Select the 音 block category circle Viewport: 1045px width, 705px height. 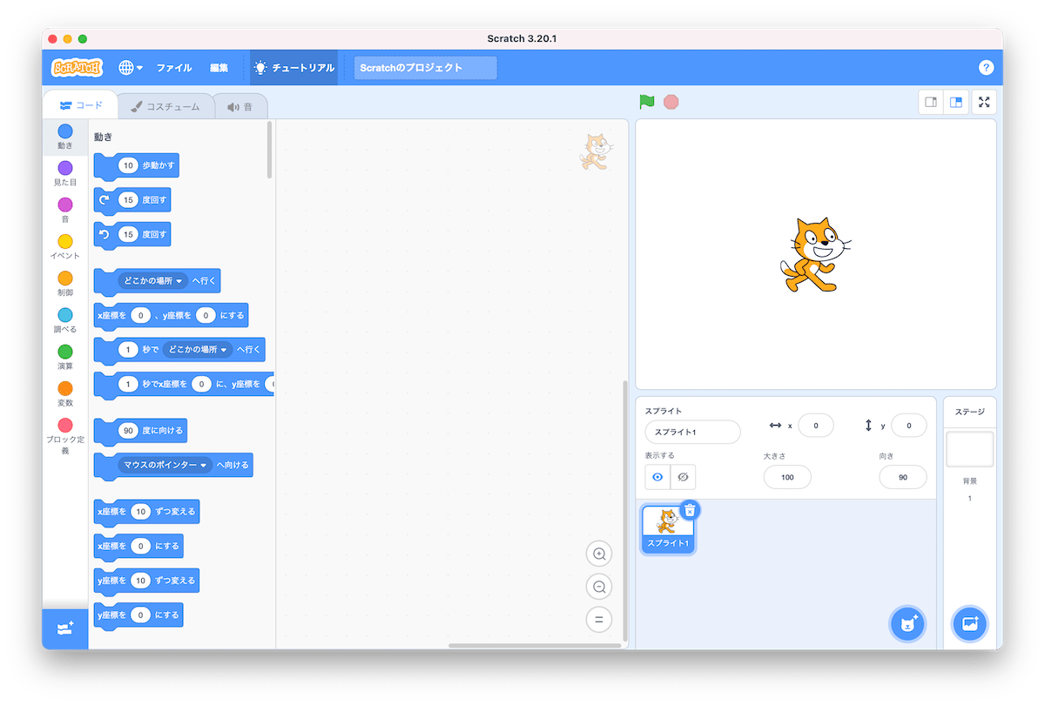coord(65,205)
